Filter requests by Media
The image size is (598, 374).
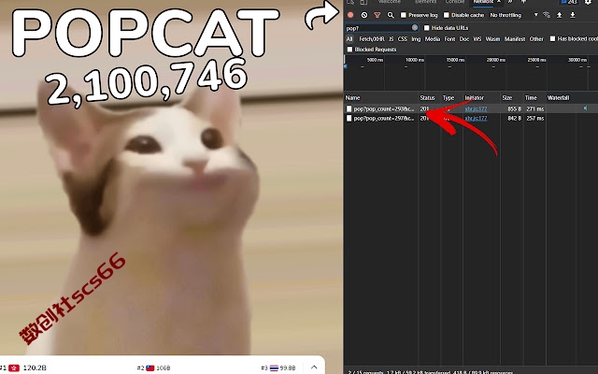click(433, 39)
